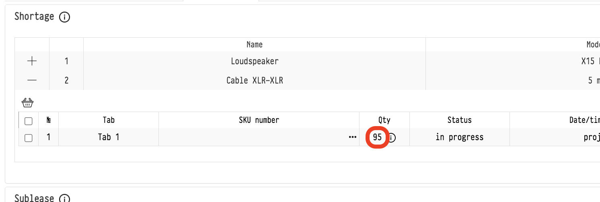The height and width of the screenshot is (202, 600).
Task: Click the info icon next to Shortage
Action: click(64, 17)
